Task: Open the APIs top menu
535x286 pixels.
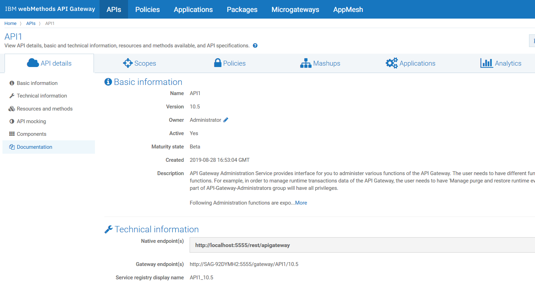Action: click(x=114, y=9)
